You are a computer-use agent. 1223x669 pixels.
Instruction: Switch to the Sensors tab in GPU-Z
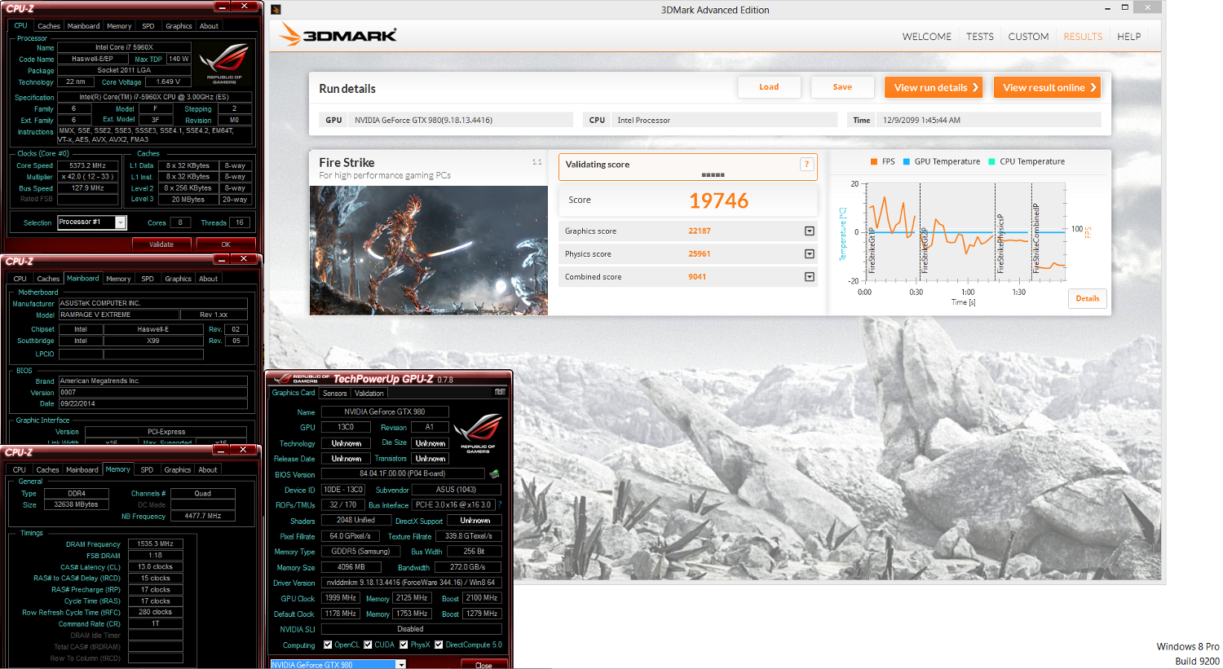coord(334,393)
